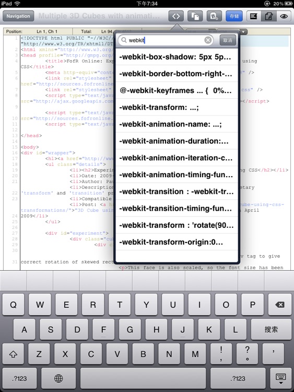Screen dimensions: 294x392
Task: Select the @-webkit-keyframes snippet
Action: (177, 90)
